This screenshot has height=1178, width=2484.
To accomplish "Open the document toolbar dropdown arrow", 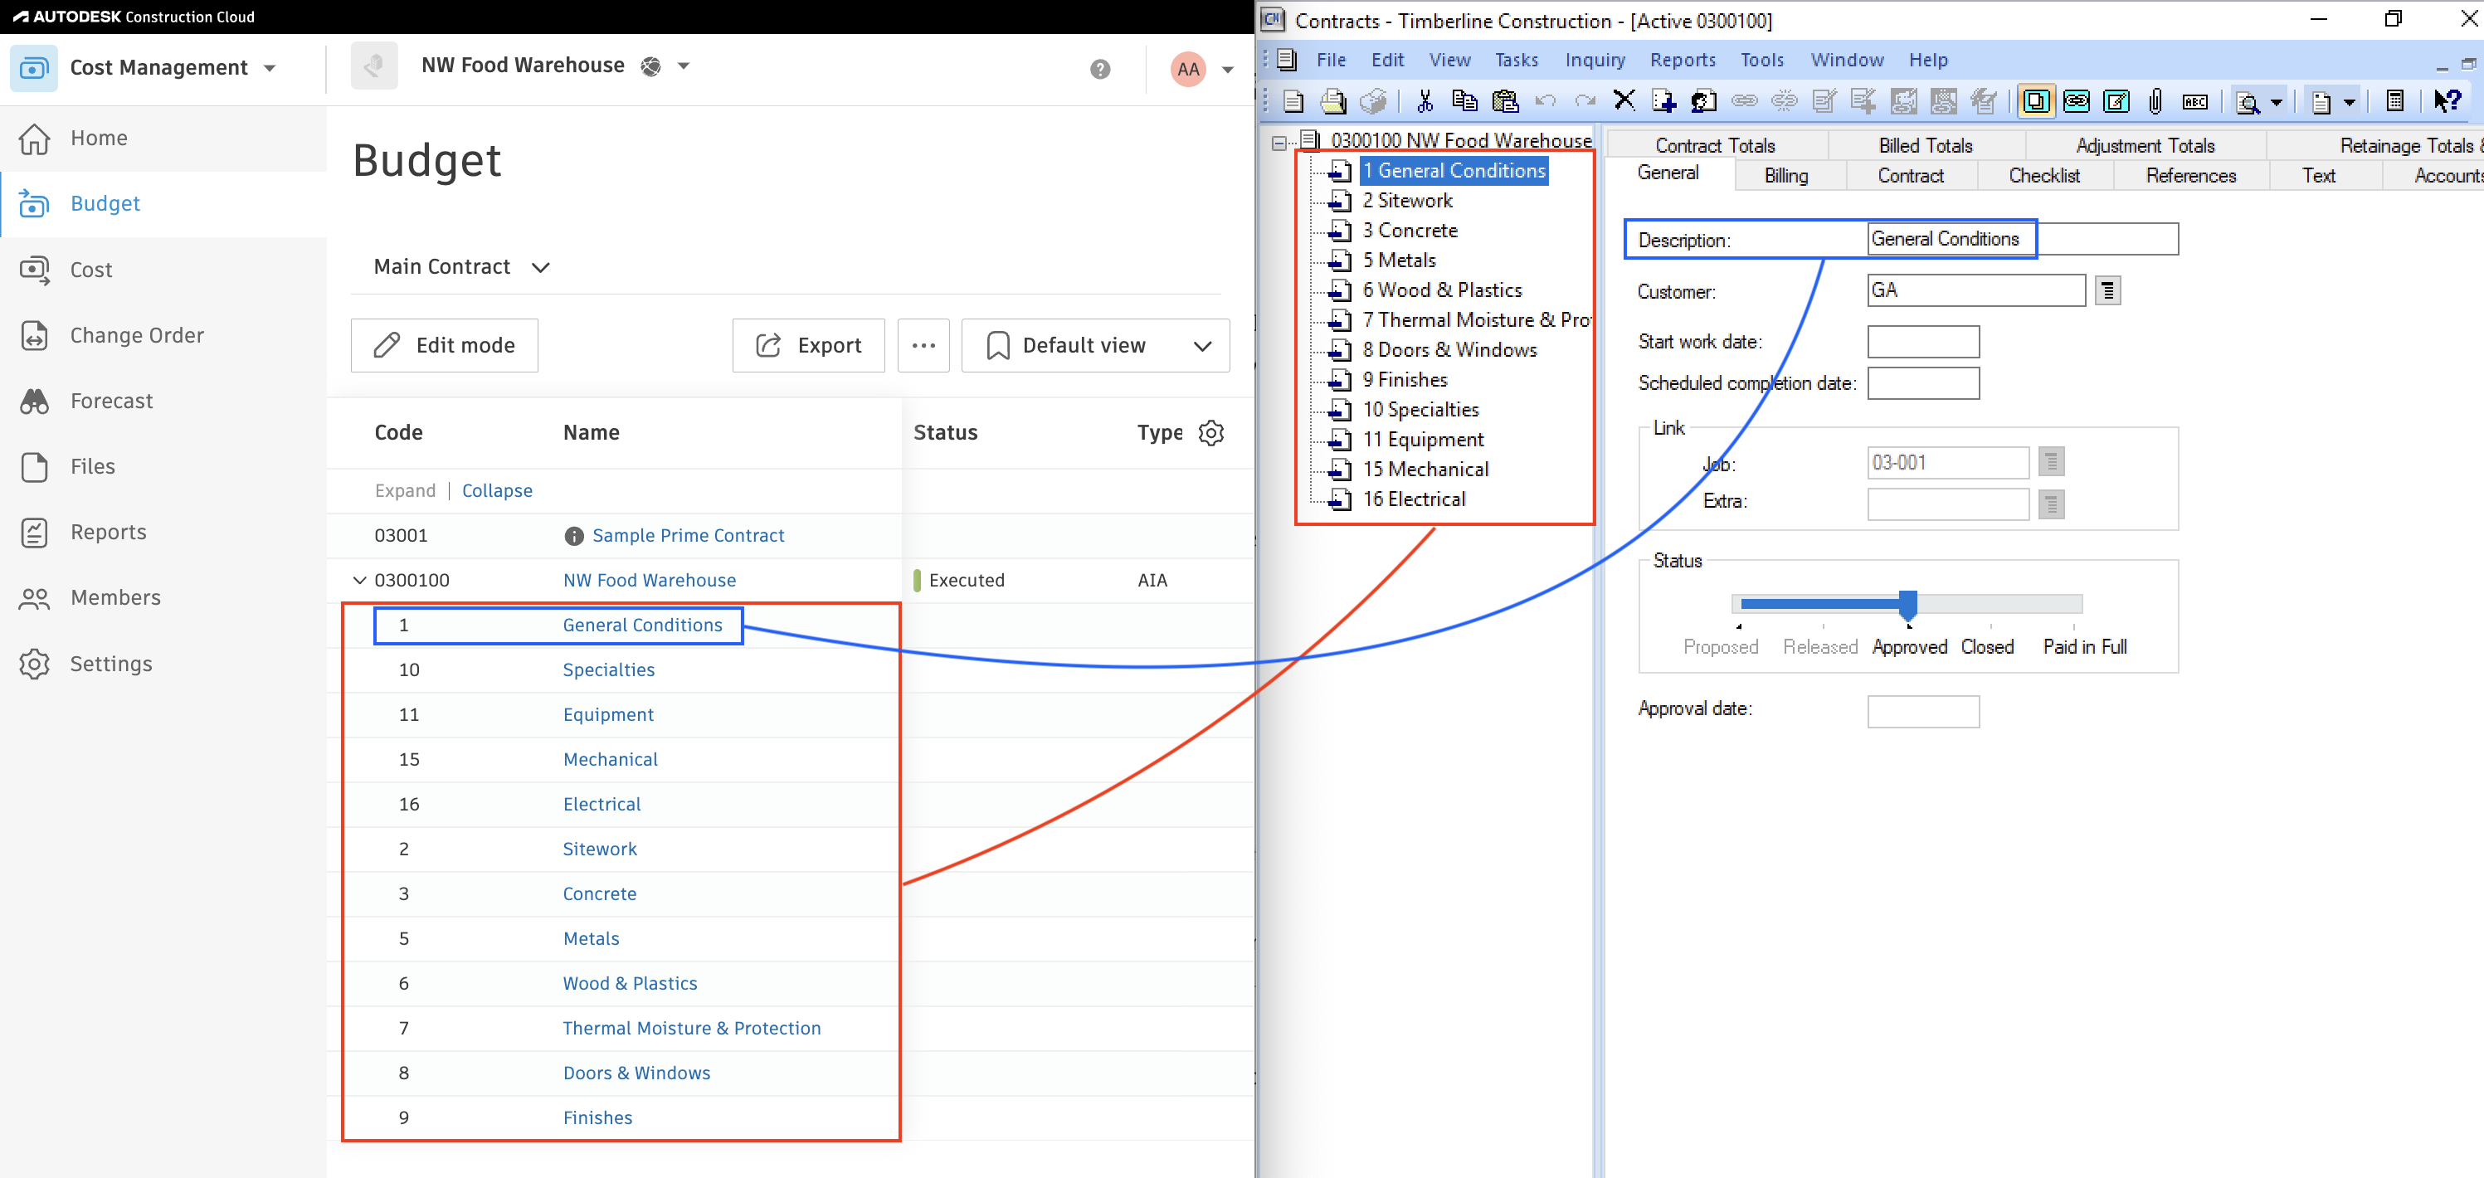I will click(2349, 102).
